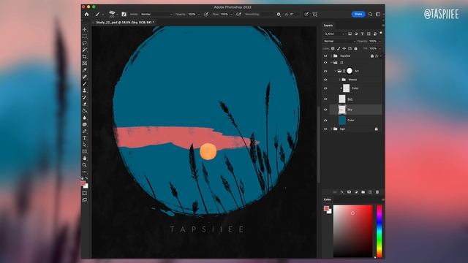468x263 pixels.
Task: Switch to the Layers panel tab
Action: coord(328,26)
